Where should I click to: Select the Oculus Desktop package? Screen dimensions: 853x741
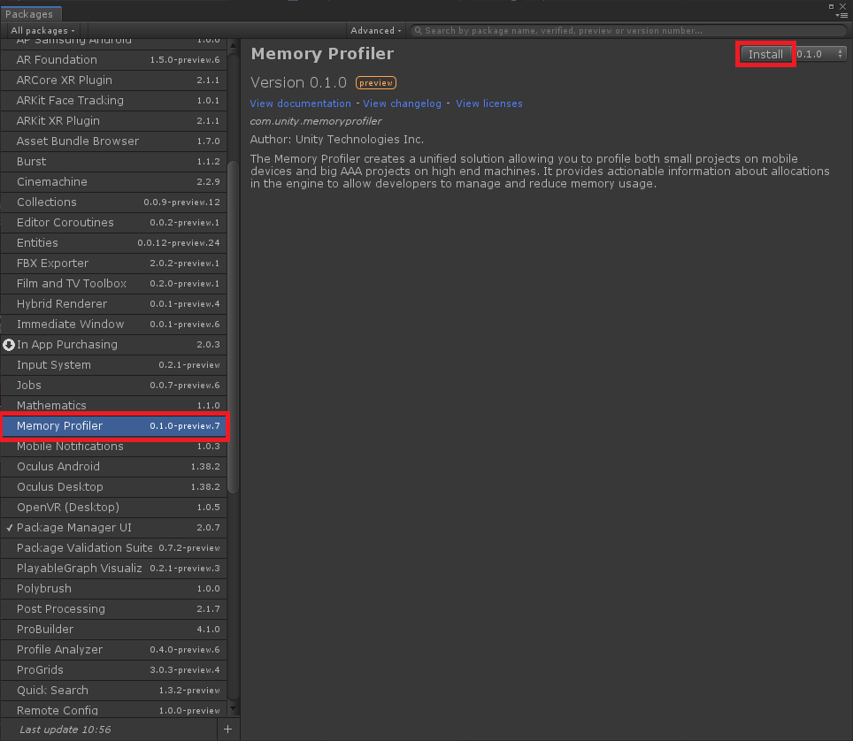[113, 487]
